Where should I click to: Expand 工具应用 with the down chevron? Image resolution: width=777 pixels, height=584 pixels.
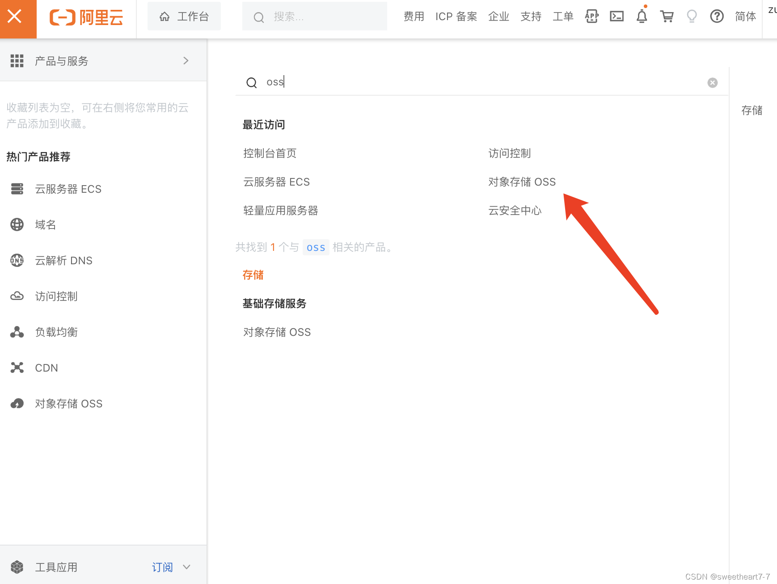pyautogui.click(x=187, y=567)
